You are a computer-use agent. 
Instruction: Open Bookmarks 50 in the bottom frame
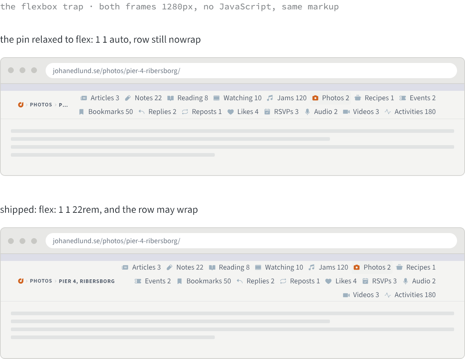tap(204, 281)
